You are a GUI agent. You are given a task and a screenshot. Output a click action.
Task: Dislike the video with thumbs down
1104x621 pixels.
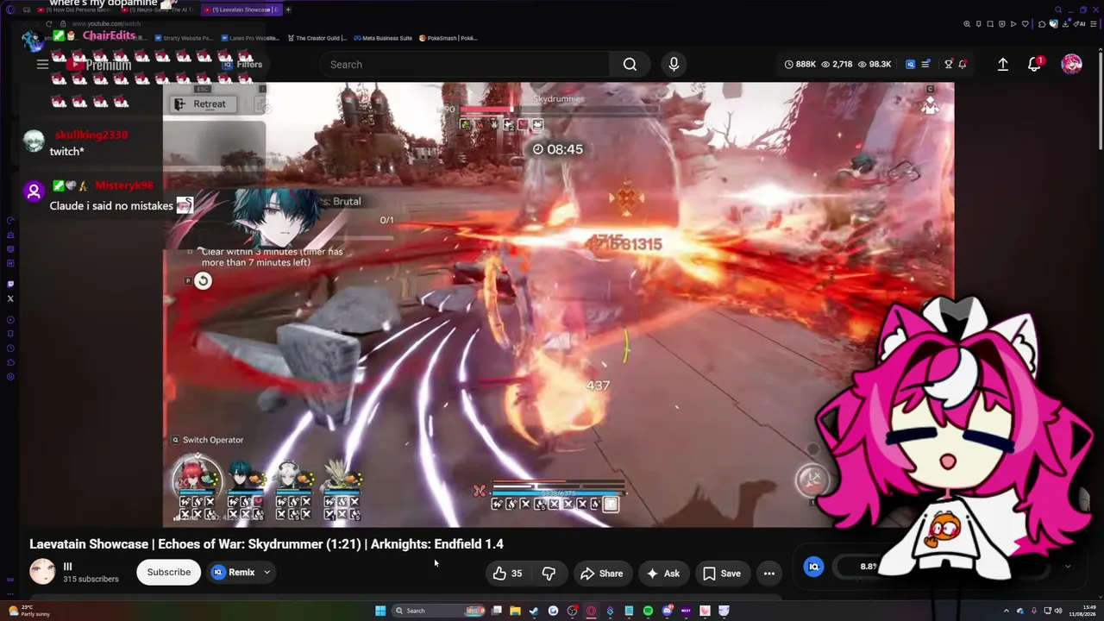pyautogui.click(x=549, y=574)
